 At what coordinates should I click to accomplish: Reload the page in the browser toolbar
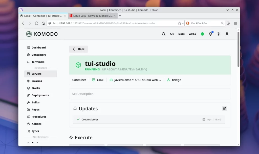[x=36, y=23]
